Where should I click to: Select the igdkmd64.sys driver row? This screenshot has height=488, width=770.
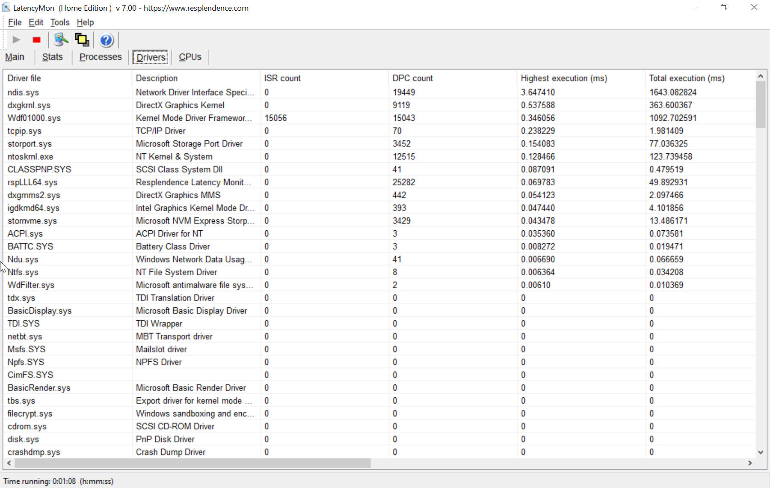(x=379, y=208)
